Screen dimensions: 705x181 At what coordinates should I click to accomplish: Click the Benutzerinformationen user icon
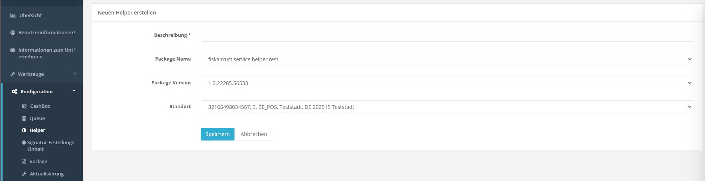click(x=13, y=33)
